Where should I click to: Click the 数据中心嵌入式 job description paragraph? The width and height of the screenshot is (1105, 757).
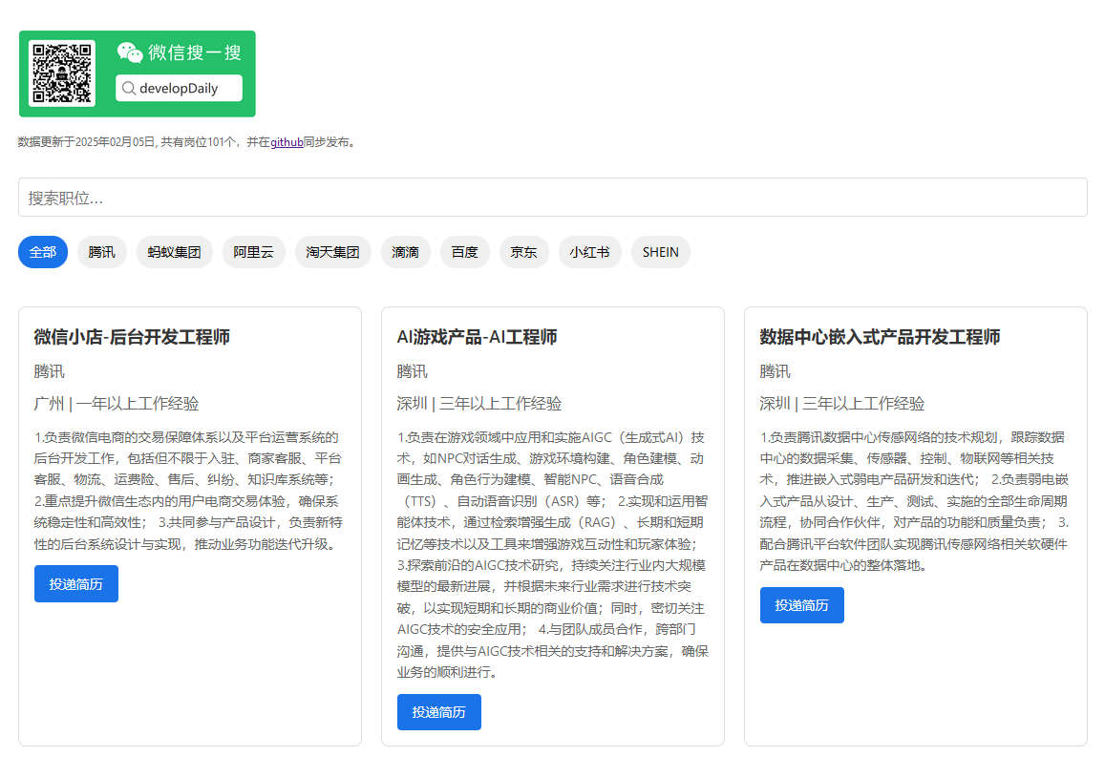click(x=915, y=500)
